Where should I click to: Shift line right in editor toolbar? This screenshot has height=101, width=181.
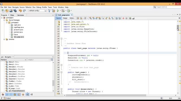tap(120, 18)
